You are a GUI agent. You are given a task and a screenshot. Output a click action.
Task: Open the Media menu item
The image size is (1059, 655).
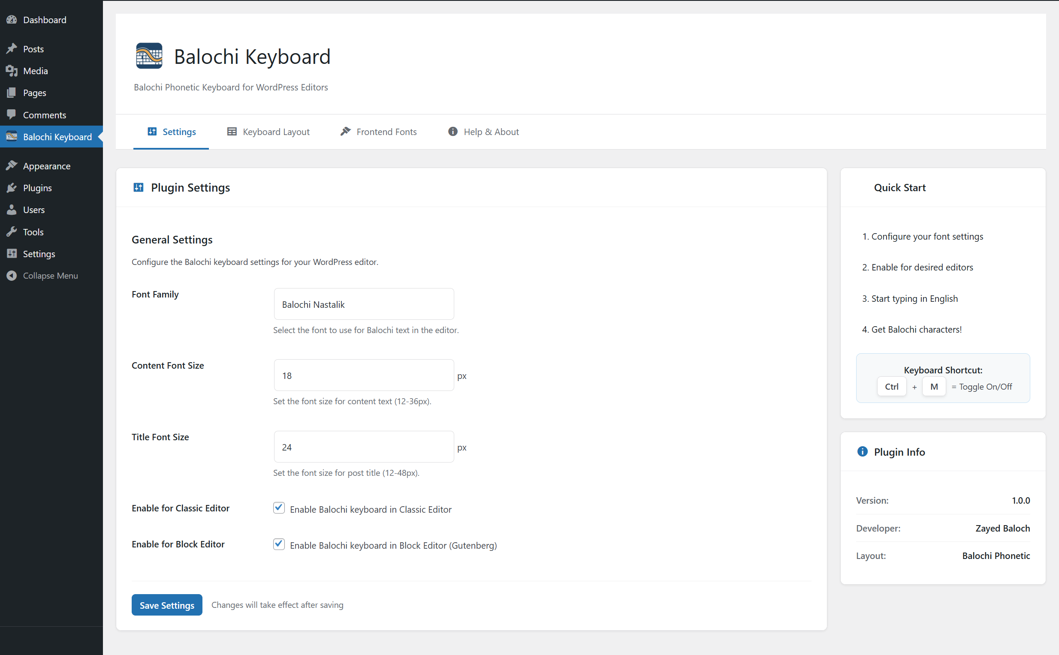point(51,71)
